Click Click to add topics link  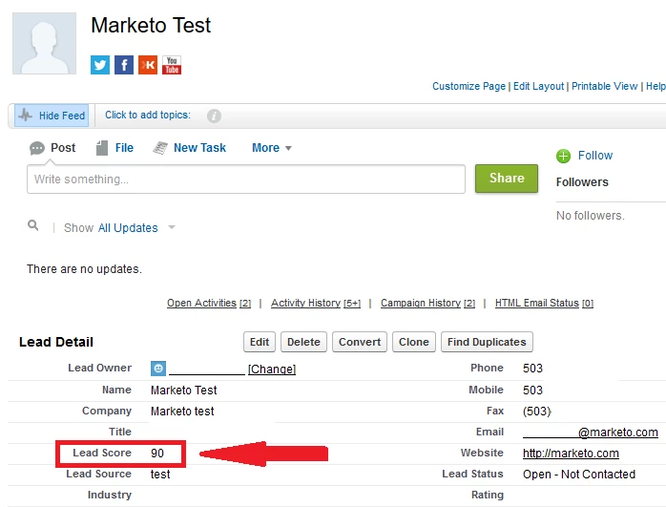point(148,116)
